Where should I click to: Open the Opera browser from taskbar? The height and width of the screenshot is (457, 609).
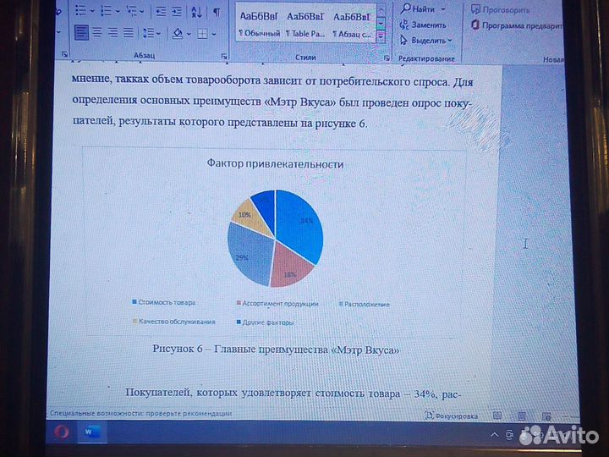(62, 432)
